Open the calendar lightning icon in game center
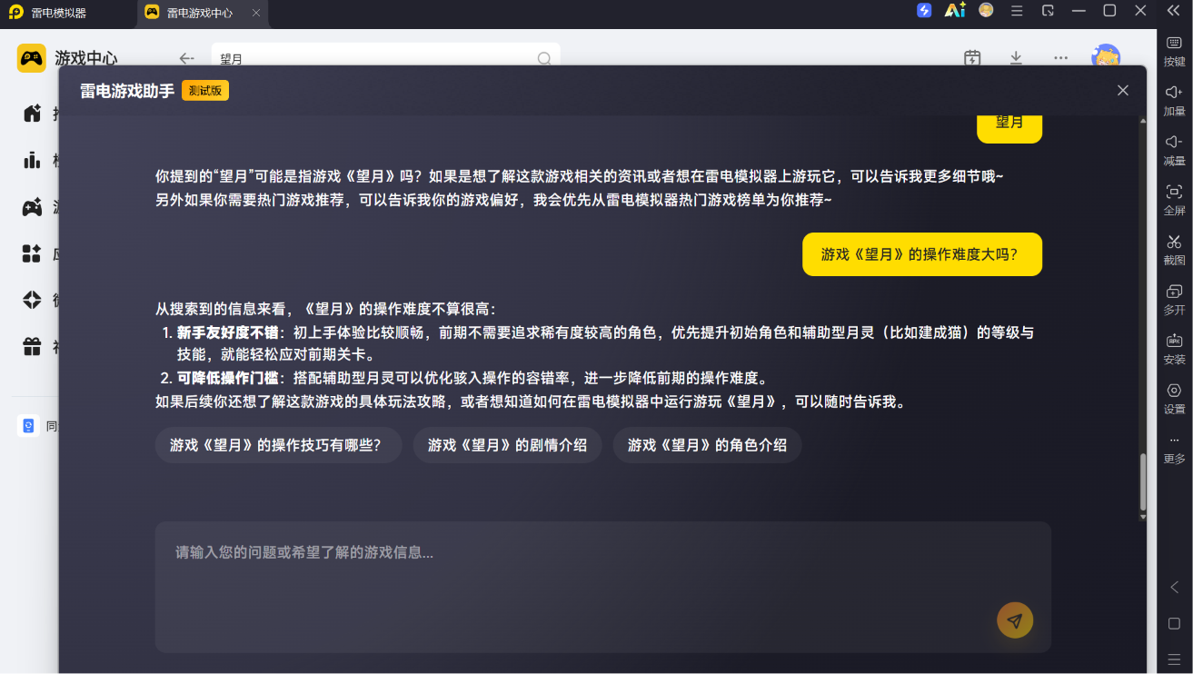This screenshot has height=674, width=1193. click(x=972, y=57)
